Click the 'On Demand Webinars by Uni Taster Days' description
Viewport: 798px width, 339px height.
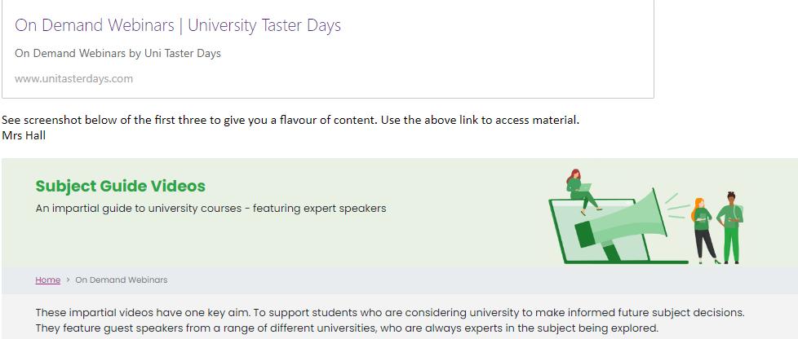pos(117,53)
